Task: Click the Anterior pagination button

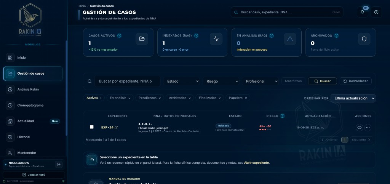Action: (329, 140)
